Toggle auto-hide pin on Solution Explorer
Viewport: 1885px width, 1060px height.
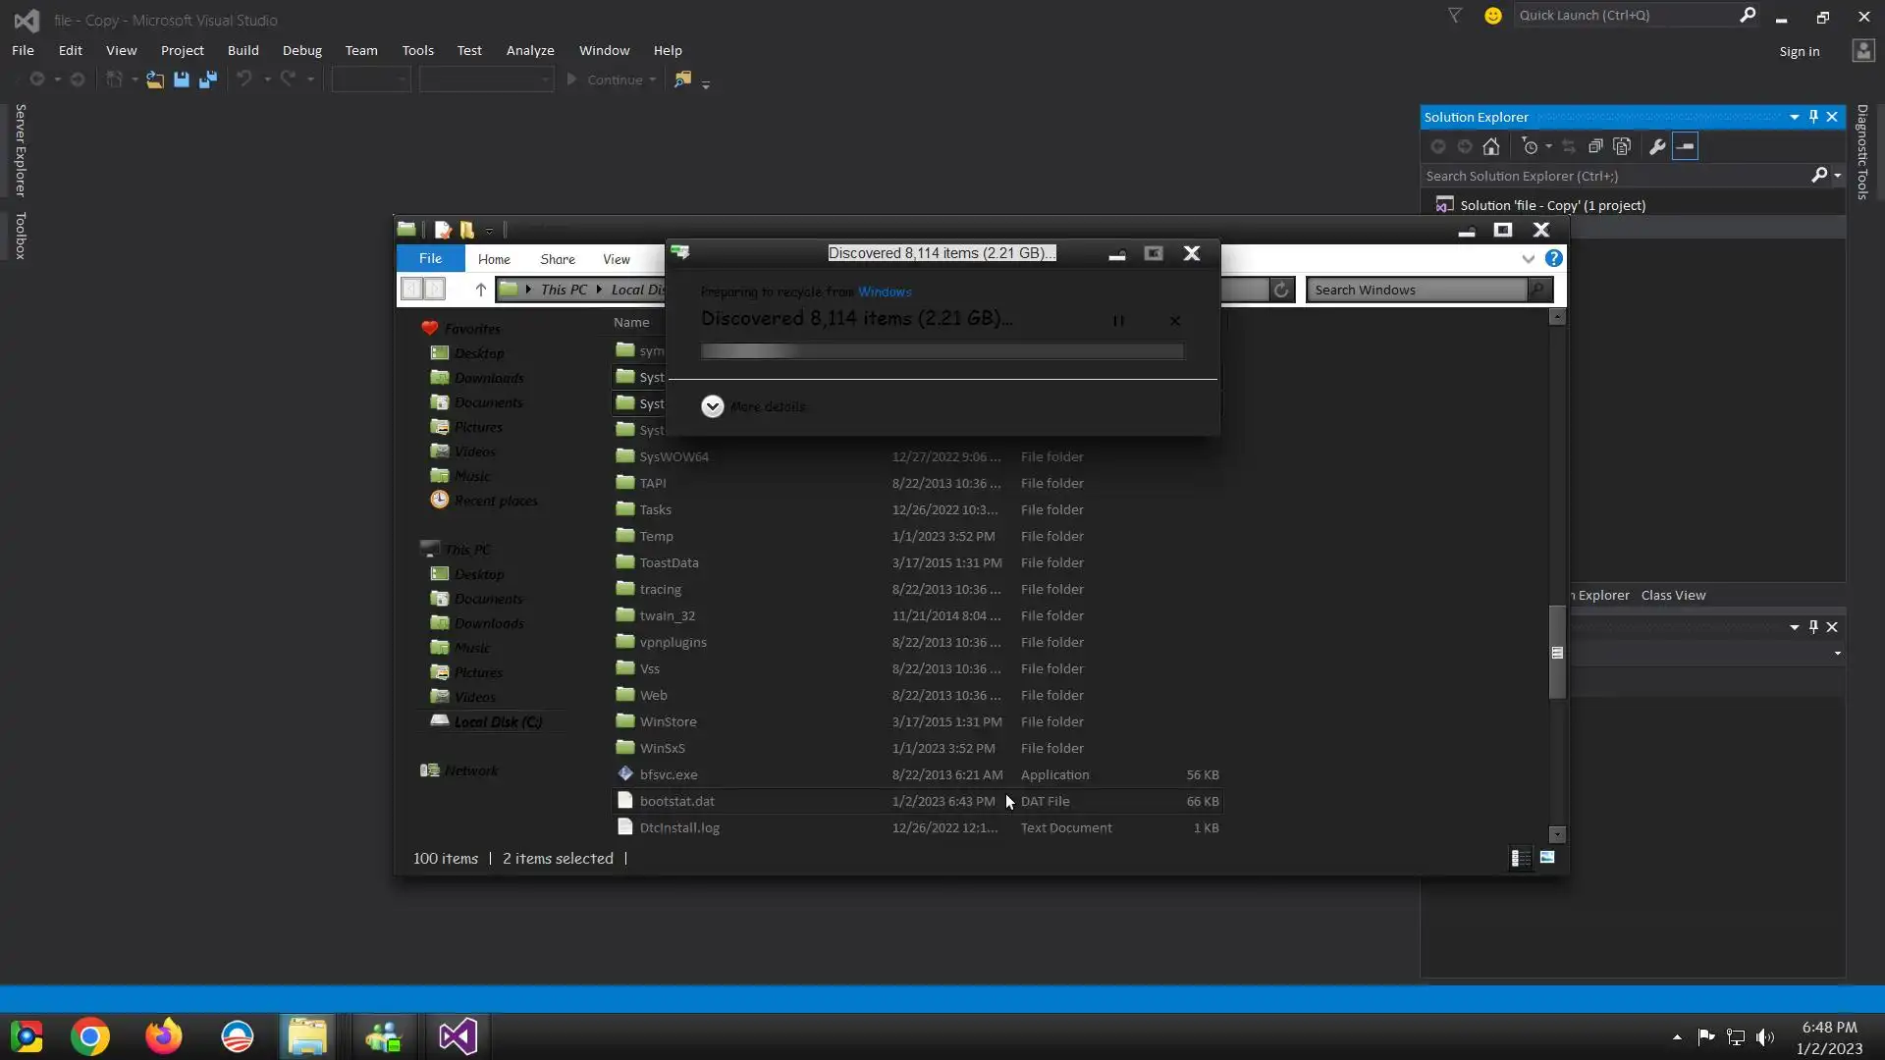coord(1813,117)
